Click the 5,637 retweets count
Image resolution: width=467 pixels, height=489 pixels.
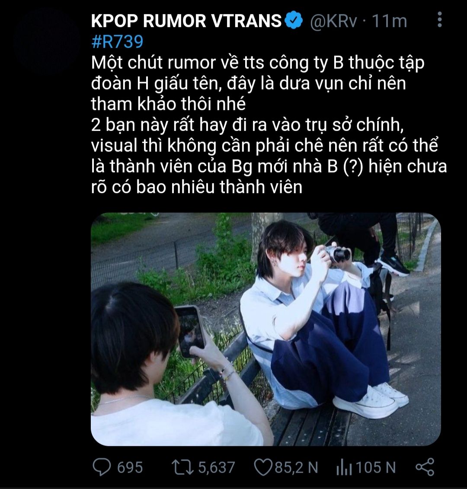pyautogui.click(x=216, y=467)
